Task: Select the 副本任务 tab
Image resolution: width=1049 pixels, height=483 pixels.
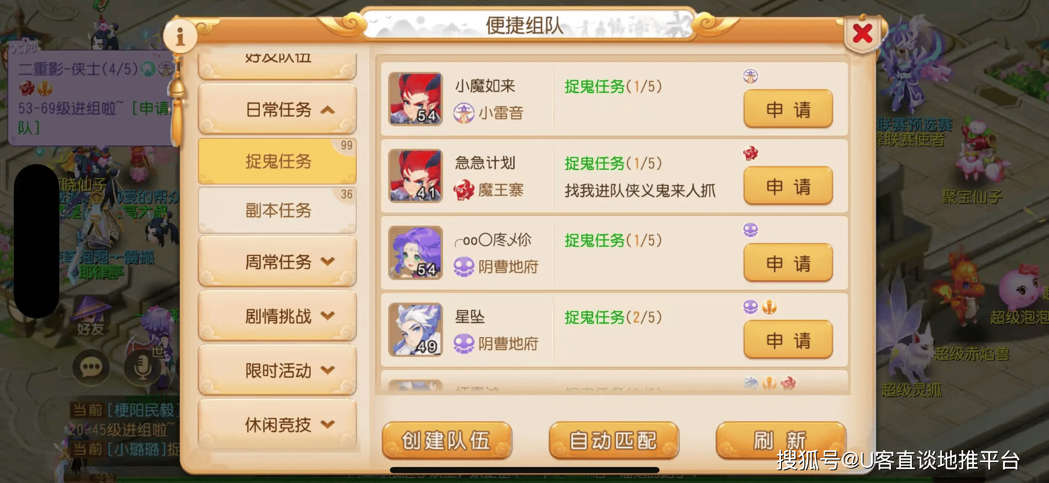Action: [277, 210]
